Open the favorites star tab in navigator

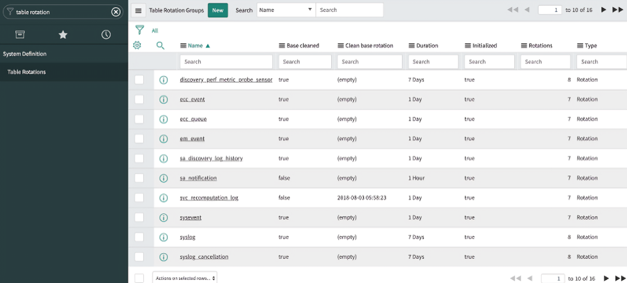point(63,35)
